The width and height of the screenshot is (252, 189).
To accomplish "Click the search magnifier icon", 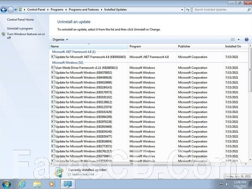I will point(249,10).
